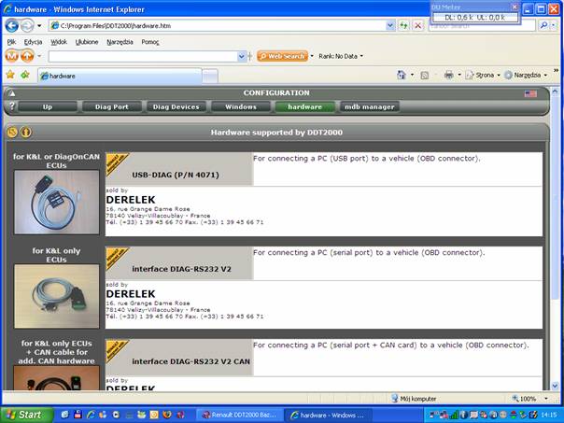Open the Ulubione menu
564x423 pixels.
click(87, 42)
